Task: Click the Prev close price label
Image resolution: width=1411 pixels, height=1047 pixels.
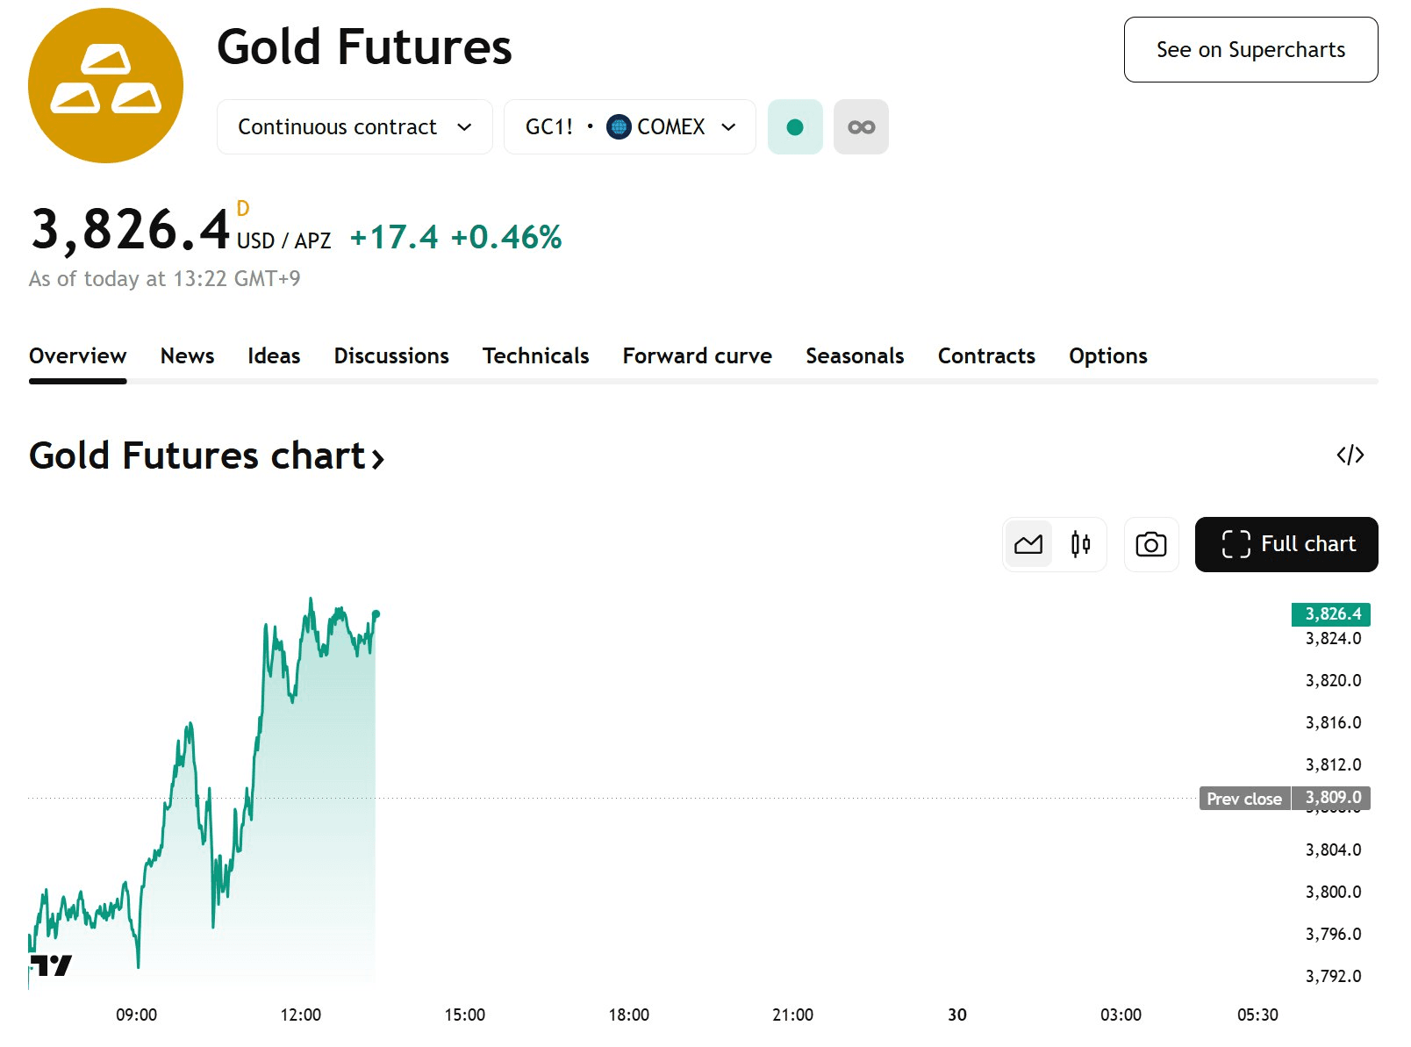Action: pyautogui.click(x=1243, y=799)
